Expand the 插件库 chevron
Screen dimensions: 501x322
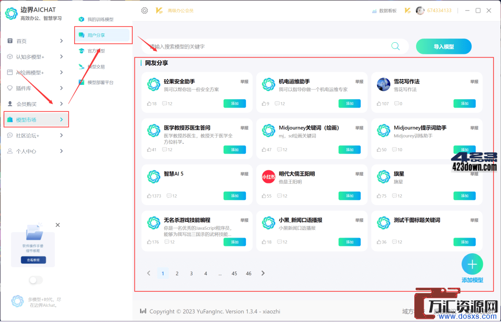61,88
